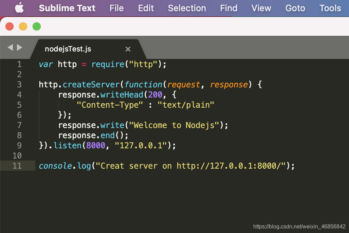Open the Selection menu

[x=187, y=8]
